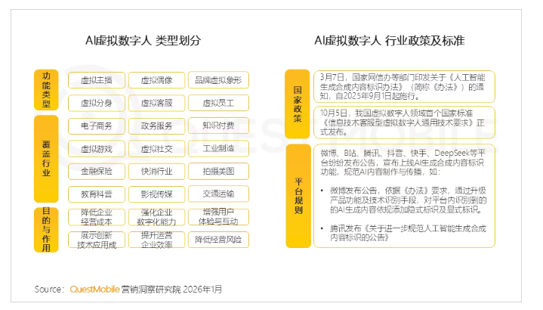Click the 功能类型 category label

[46, 89]
